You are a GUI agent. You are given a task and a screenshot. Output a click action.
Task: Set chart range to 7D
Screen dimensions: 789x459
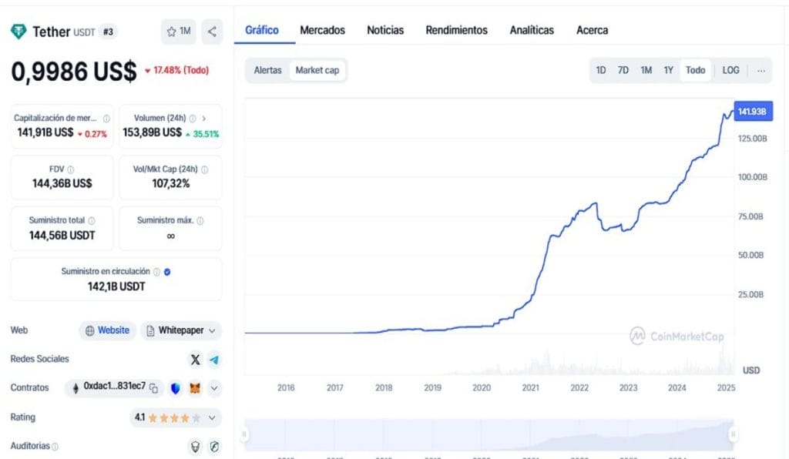pos(623,70)
